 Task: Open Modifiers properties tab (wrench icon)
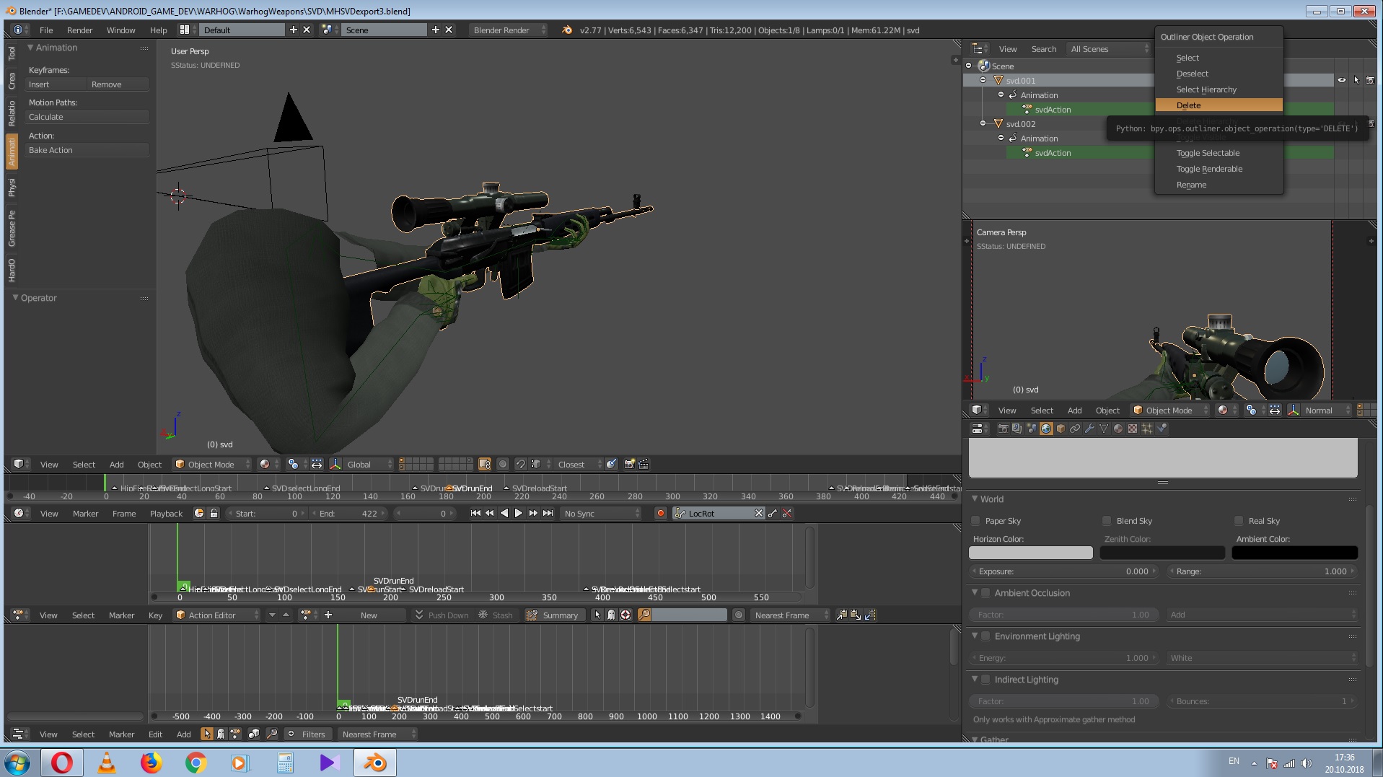(1089, 429)
